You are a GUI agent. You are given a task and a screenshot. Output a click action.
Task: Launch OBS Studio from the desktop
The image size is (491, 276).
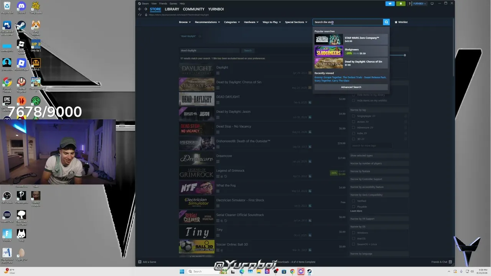point(7,197)
